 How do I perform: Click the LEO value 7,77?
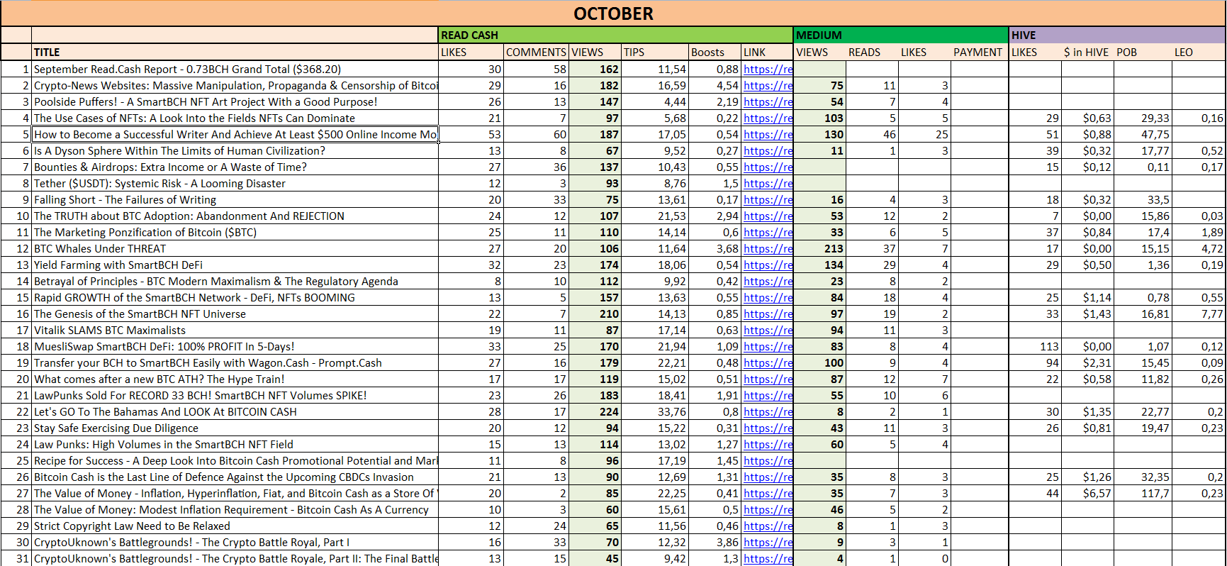(x=1199, y=314)
